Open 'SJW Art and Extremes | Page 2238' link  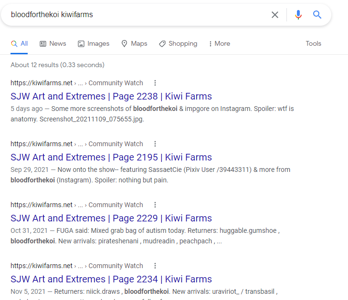[x=111, y=96]
